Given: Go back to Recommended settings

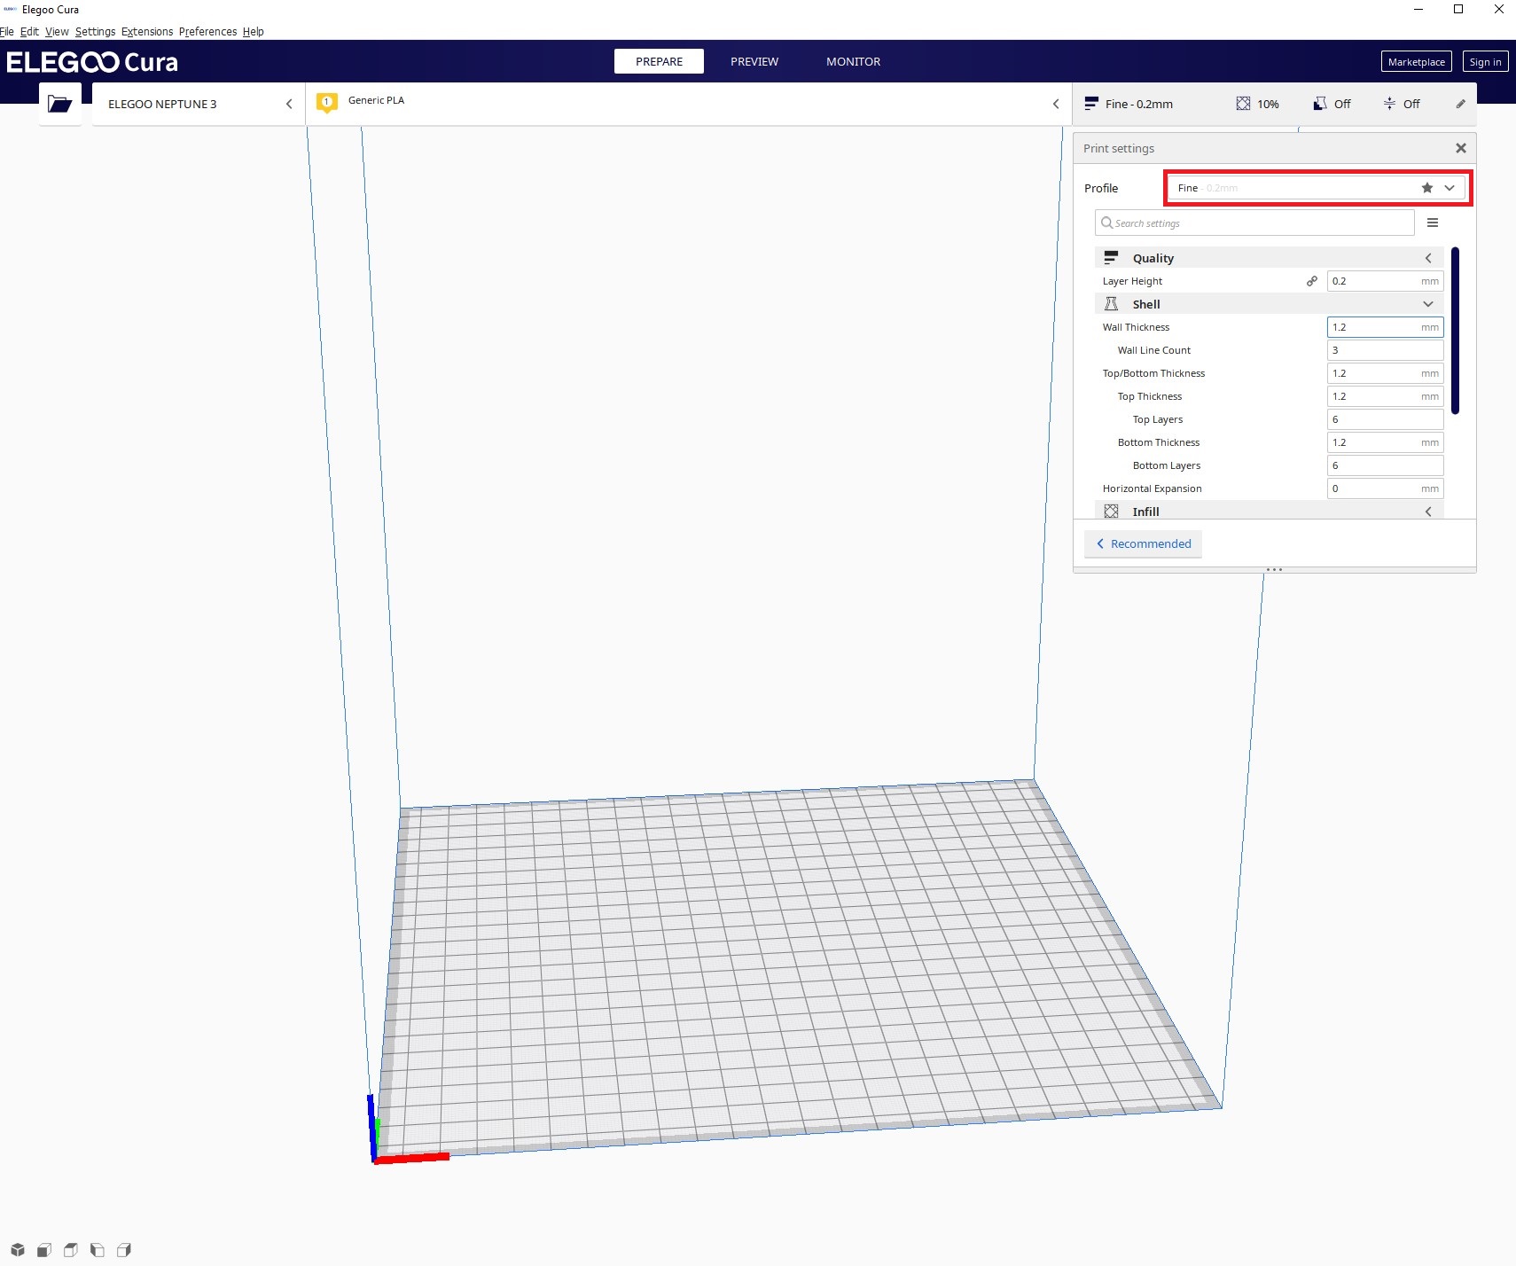Looking at the screenshot, I should tap(1143, 543).
